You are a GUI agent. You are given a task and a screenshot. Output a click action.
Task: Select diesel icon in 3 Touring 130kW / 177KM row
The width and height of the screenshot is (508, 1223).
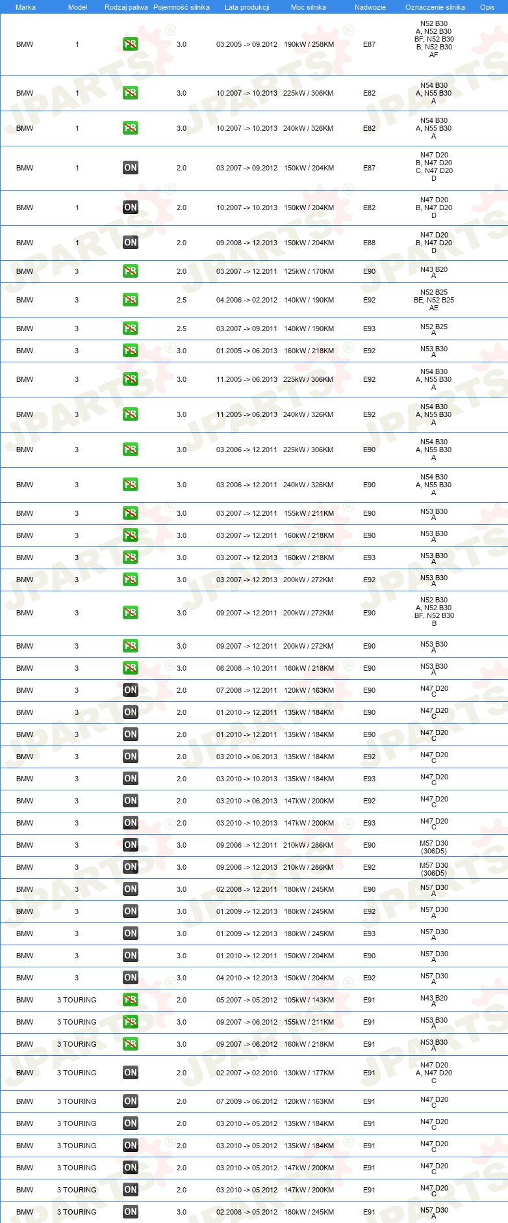coord(131,1073)
